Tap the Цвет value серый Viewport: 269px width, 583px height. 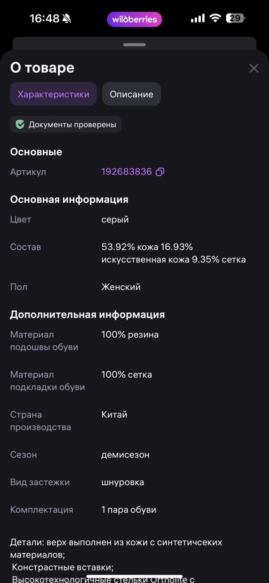(115, 219)
